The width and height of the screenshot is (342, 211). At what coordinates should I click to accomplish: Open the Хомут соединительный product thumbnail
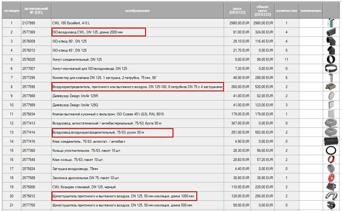tap(331, 59)
